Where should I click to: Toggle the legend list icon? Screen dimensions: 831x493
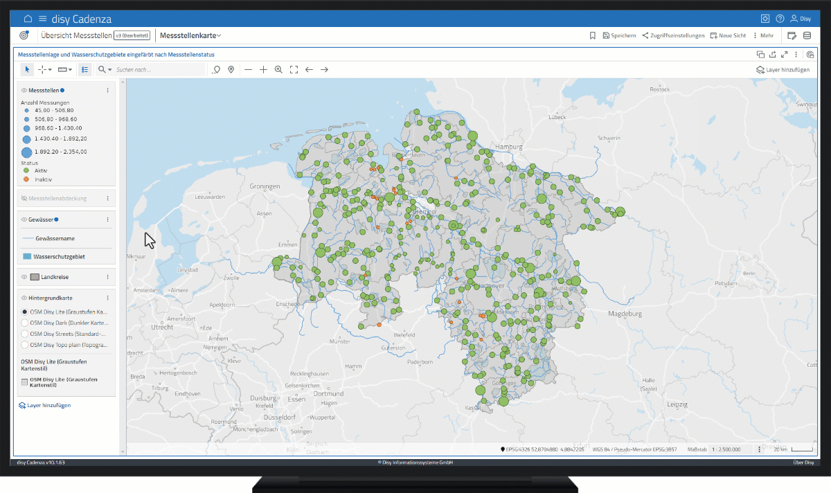click(84, 69)
